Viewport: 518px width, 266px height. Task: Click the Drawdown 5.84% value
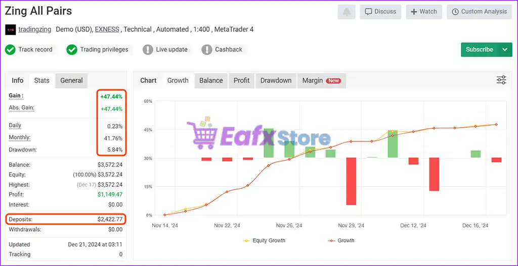tap(115, 150)
